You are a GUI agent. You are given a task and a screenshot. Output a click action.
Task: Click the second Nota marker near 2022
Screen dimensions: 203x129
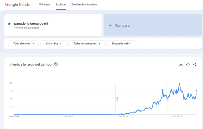[x=168, y=99]
